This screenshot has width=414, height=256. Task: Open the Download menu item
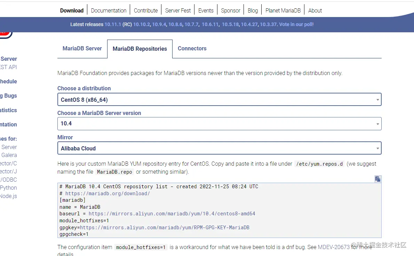click(x=72, y=10)
